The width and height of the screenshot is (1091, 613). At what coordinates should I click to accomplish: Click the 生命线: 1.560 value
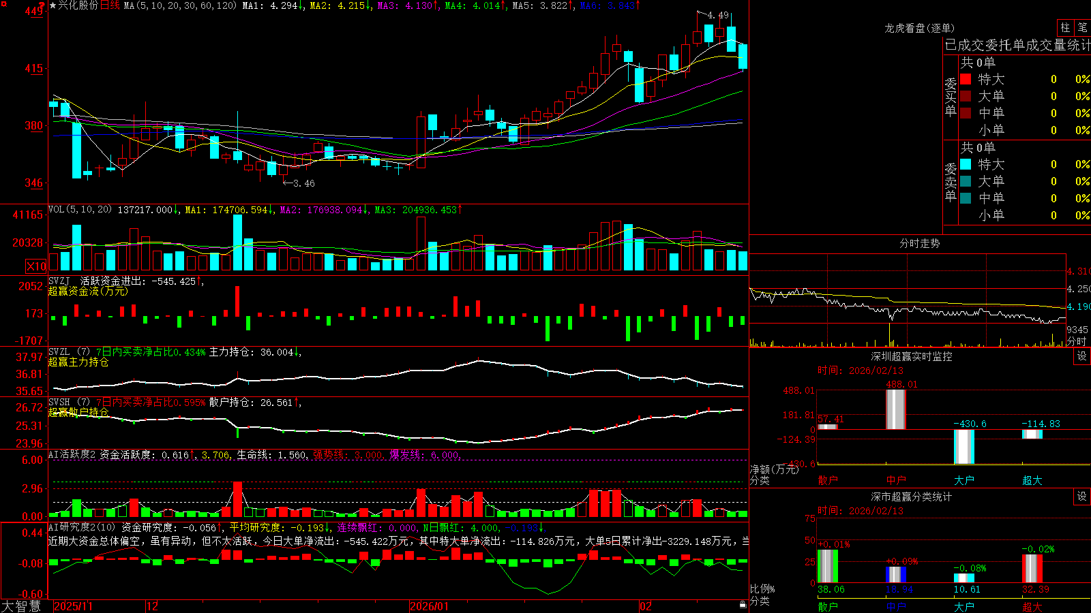click(271, 454)
